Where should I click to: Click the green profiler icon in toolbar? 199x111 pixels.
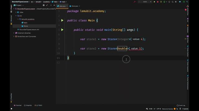pyautogui.click(x=164, y=2)
